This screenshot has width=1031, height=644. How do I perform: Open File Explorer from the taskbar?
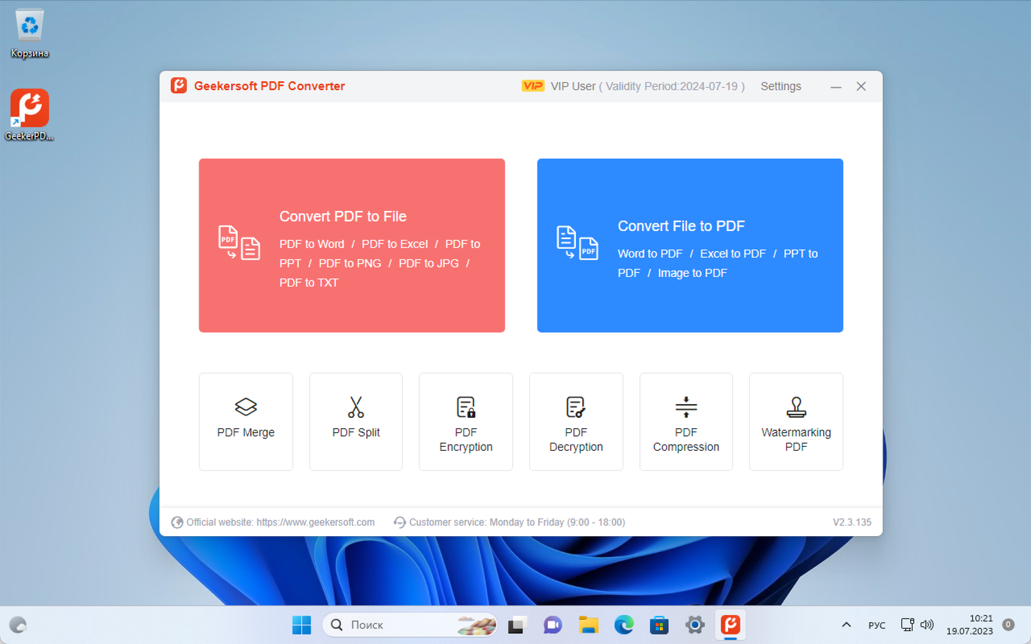(588, 625)
